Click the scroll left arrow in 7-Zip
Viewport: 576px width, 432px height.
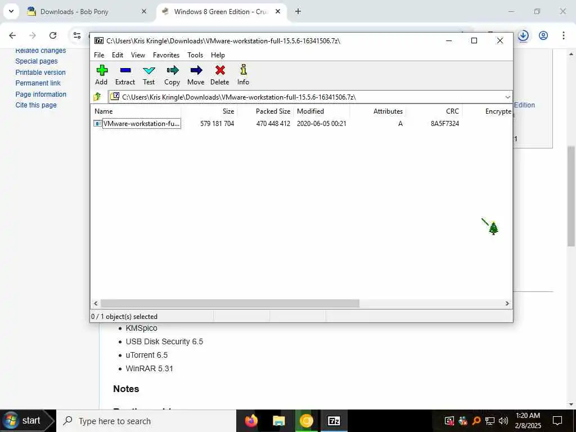[96, 303]
